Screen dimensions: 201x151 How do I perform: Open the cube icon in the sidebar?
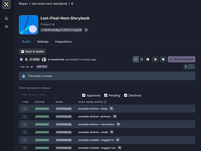[x=6, y=26]
